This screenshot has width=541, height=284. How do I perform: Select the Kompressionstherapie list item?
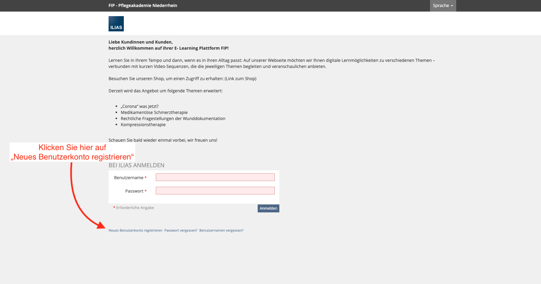coord(143,125)
